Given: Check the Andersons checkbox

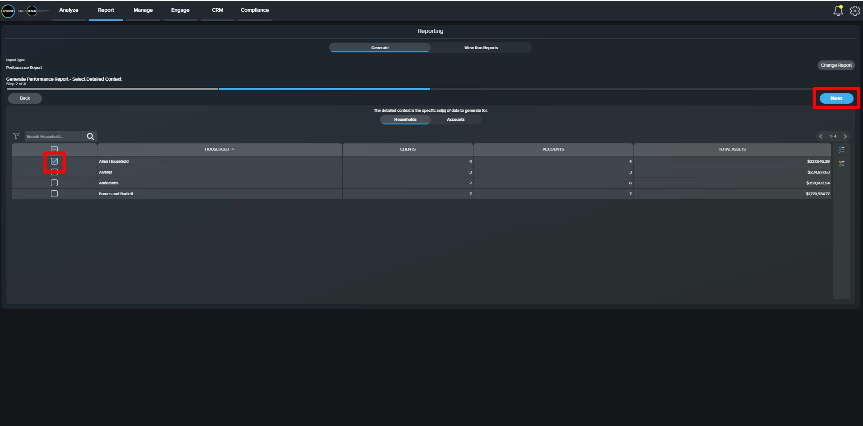Looking at the screenshot, I should click(x=54, y=183).
